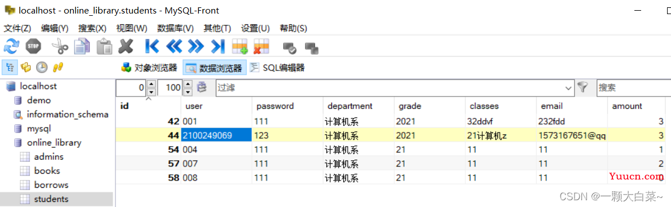Sort by the user column header
This screenshot has height=207, width=671.
[x=216, y=106]
